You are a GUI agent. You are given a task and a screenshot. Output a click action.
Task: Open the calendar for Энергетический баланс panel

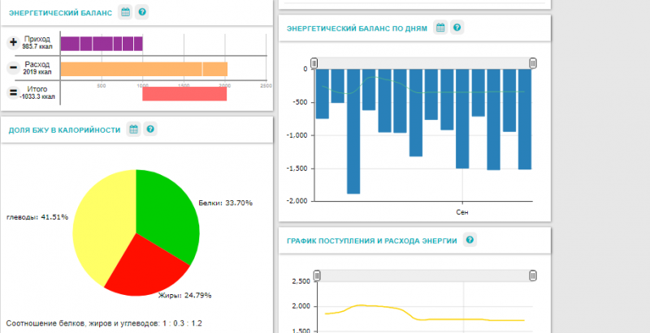pos(125,12)
